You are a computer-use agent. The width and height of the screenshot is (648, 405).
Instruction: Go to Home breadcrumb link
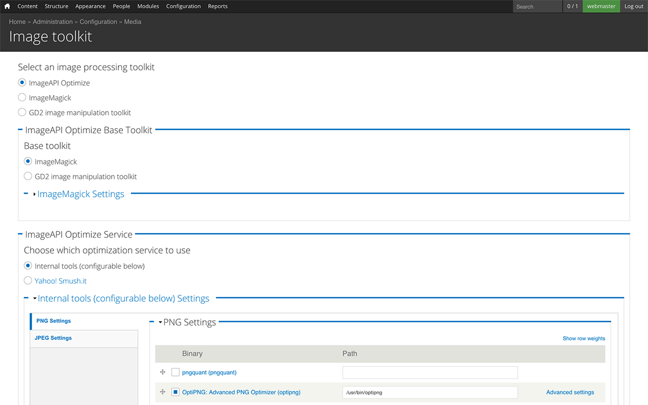17,22
